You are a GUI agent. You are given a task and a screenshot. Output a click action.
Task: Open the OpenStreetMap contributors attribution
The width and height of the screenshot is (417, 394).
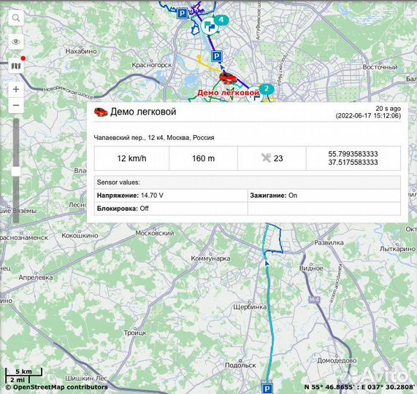[57, 387]
